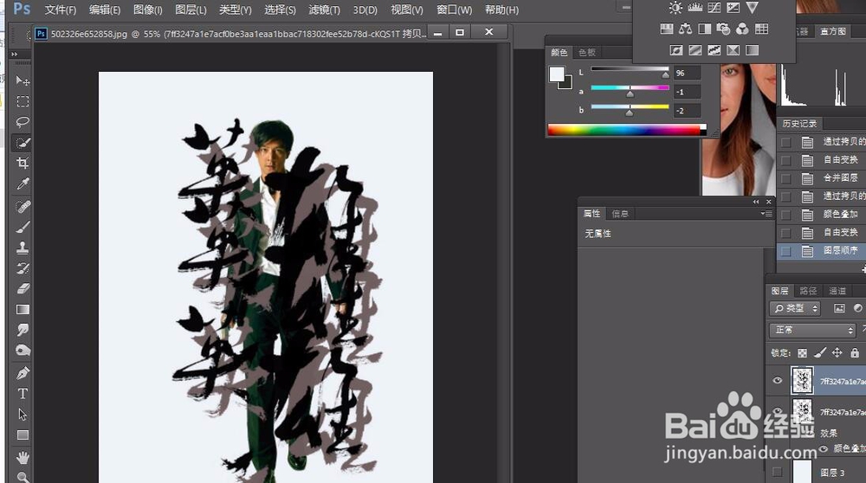Lock transparent pixels in Layers panel
This screenshot has height=483, width=866.
coord(802,352)
